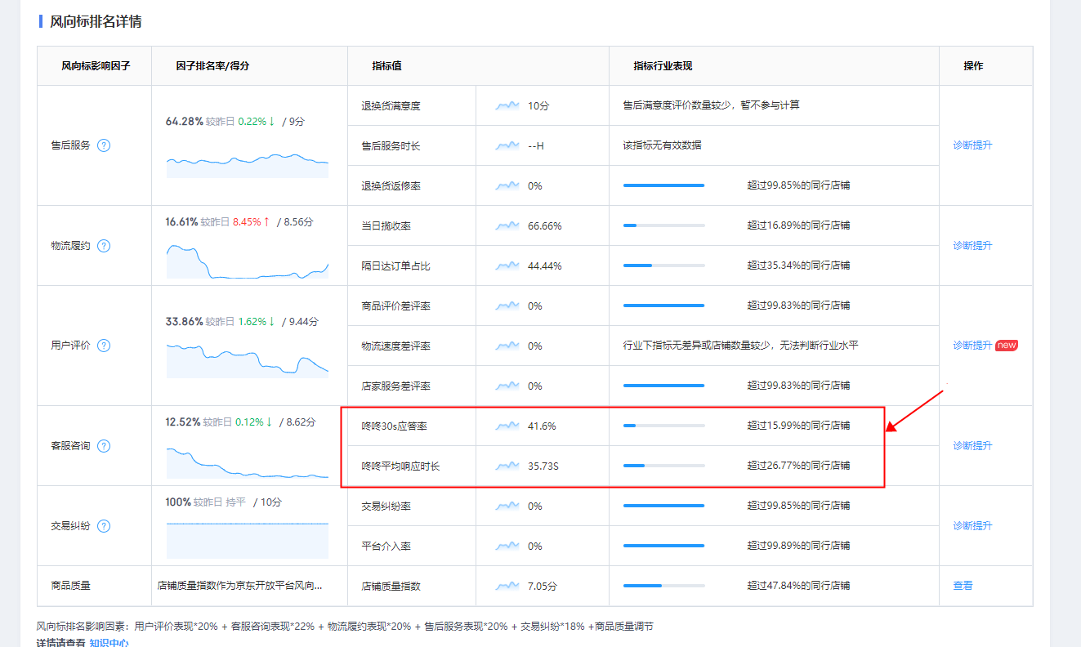Viewport: 1081px width, 647px height.
Task: Open trend icon for 售后服务时长
Action: click(x=507, y=145)
